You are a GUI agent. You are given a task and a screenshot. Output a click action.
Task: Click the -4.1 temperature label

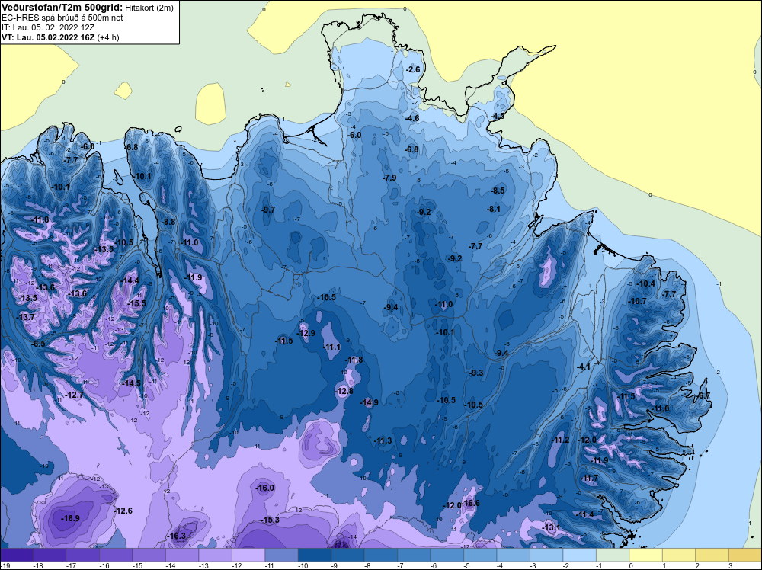[x=583, y=367]
